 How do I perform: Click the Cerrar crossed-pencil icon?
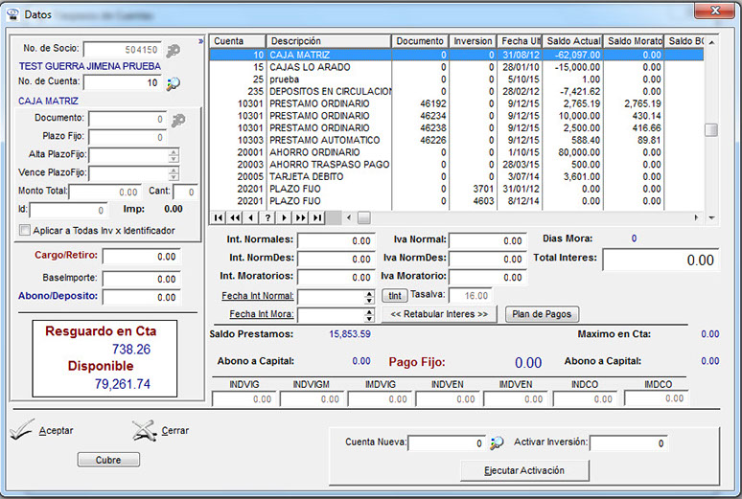click(x=143, y=430)
